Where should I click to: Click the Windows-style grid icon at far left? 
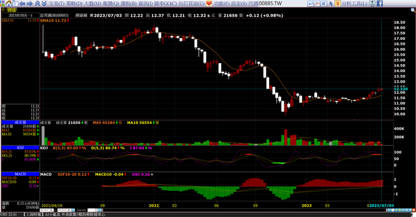coord(2,3)
